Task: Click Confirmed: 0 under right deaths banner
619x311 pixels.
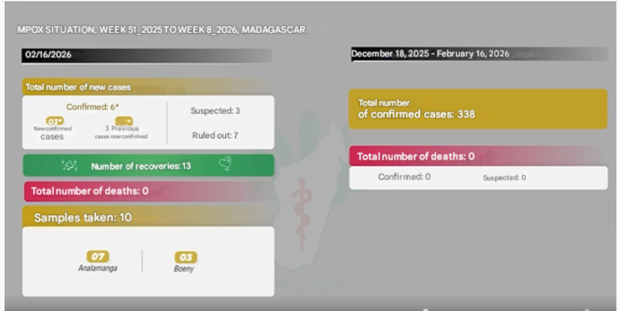Action: coord(404,177)
